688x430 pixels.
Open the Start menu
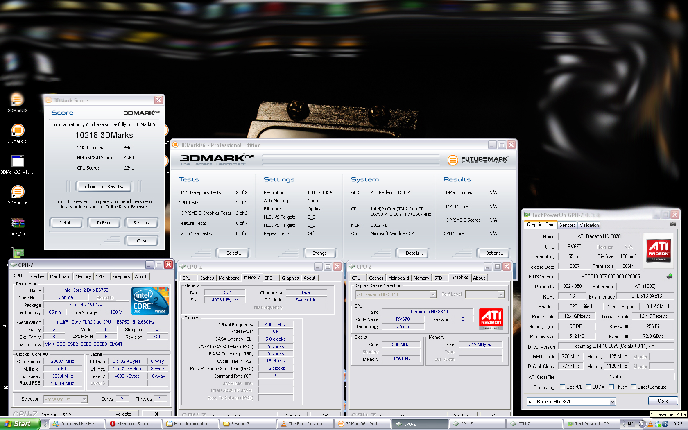pyautogui.click(x=20, y=424)
